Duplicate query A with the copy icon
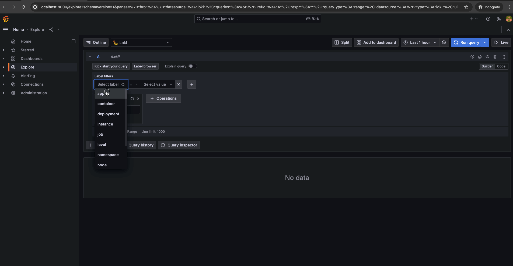The height and width of the screenshot is (266, 513). tap(480, 57)
